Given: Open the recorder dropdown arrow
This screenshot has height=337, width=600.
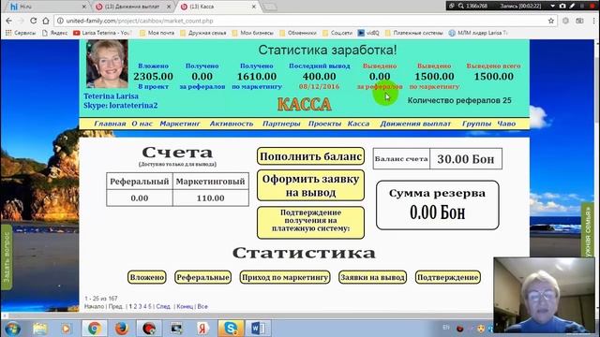Looking at the screenshot, I should [x=552, y=7].
